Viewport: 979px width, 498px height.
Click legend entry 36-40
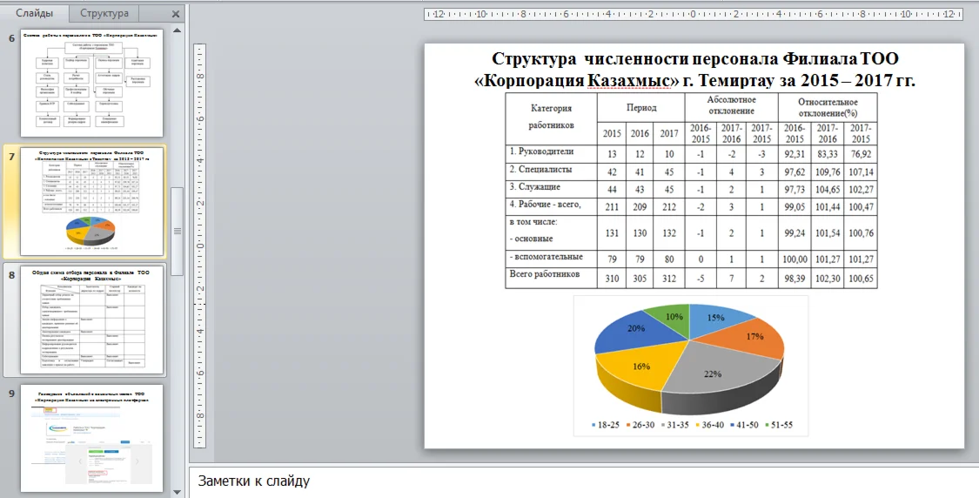[x=709, y=425]
